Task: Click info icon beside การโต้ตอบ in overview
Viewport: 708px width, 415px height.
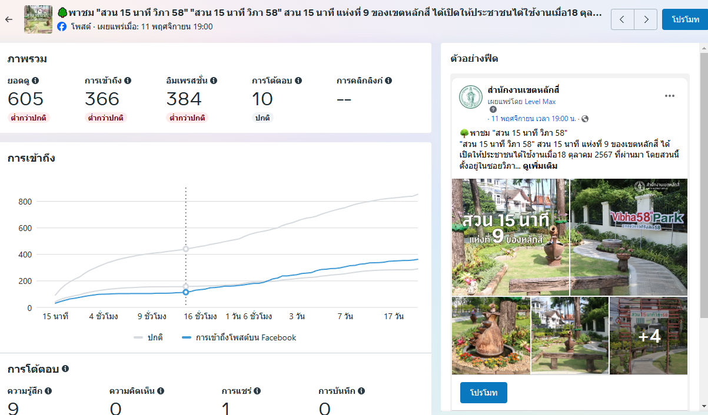Action: [298, 81]
